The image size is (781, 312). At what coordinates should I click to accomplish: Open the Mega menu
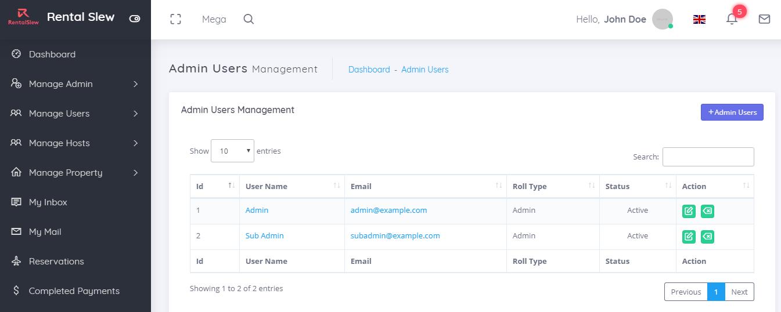(x=214, y=19)
